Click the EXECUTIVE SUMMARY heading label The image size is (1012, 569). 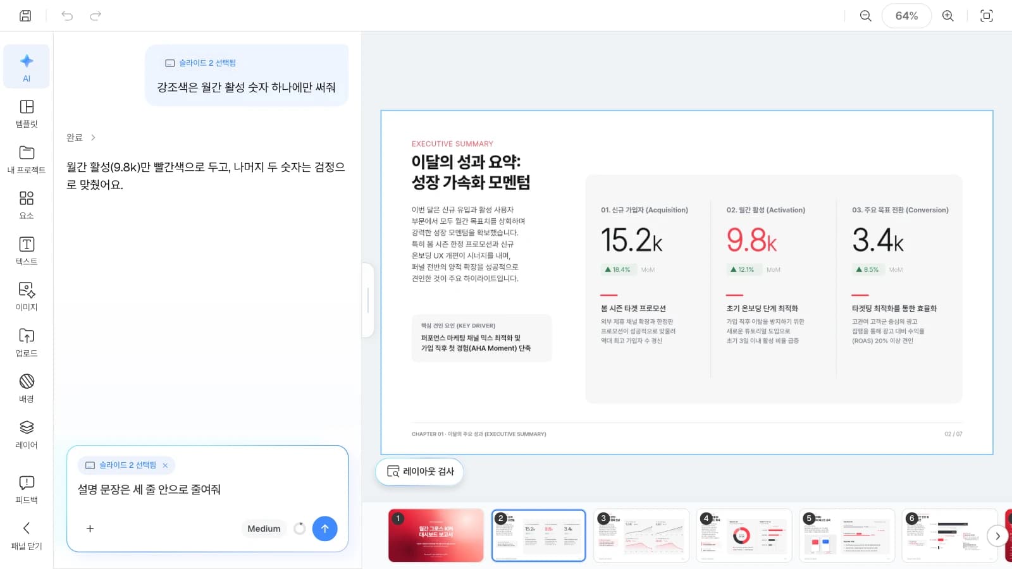(452, 144)
